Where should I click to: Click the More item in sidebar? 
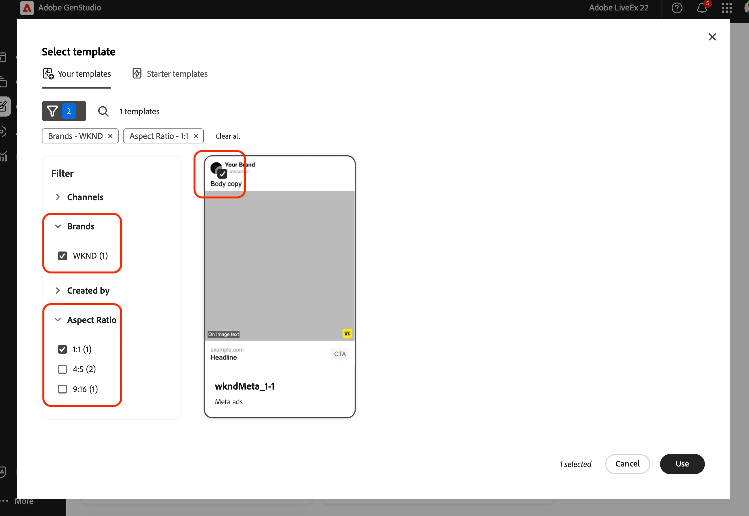24,501
